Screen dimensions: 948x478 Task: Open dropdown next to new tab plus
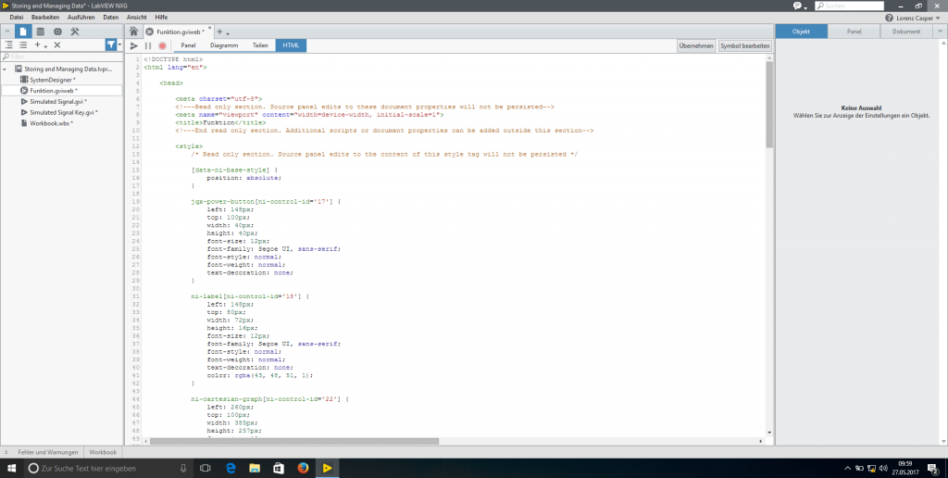[228, 33]
